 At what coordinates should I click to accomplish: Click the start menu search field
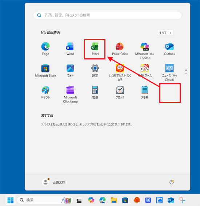click(x=108, y=15)
